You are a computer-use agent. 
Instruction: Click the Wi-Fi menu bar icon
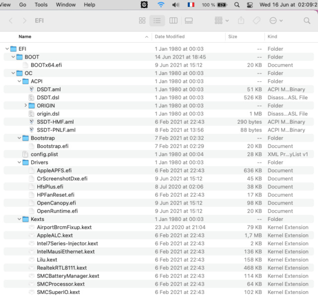coord(161,4)
